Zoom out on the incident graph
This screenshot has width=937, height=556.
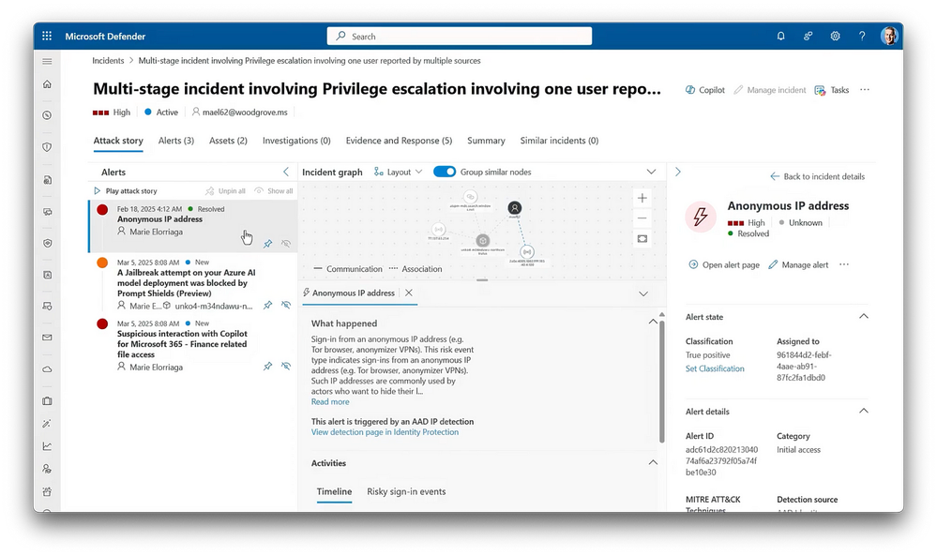coord(642,218)
